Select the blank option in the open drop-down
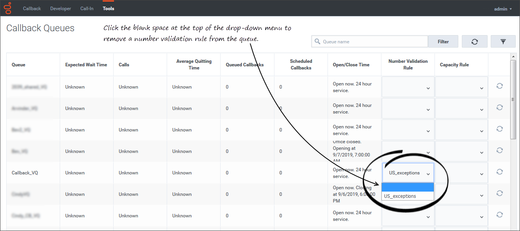 coord(408,188)
